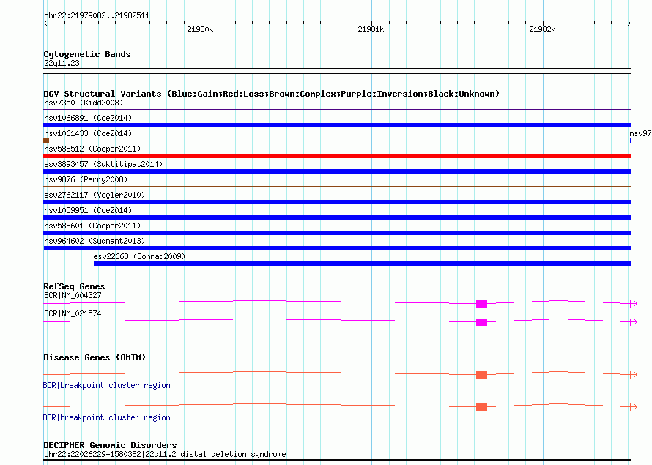This screenshot has width=652, height=465.
Task: Click the RefSeq Genes track title
Action: (74, 286)
